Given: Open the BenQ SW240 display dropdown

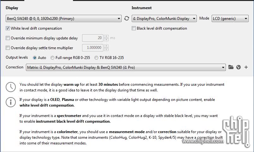Looking at the screenshot, I should point(63,19).
